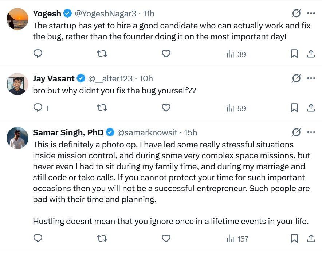Bookmark Jay Vasant's tweet
Screen dimensions: 322x254
(294, 108)
